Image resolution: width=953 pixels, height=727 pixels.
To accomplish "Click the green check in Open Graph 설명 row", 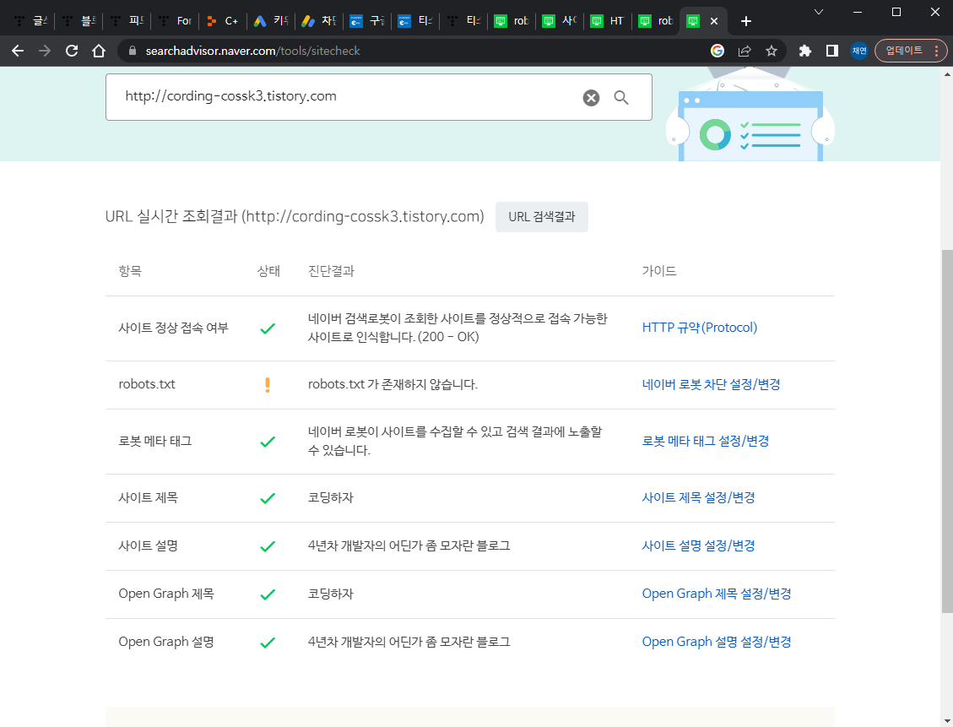I will [x=268, y=643].
